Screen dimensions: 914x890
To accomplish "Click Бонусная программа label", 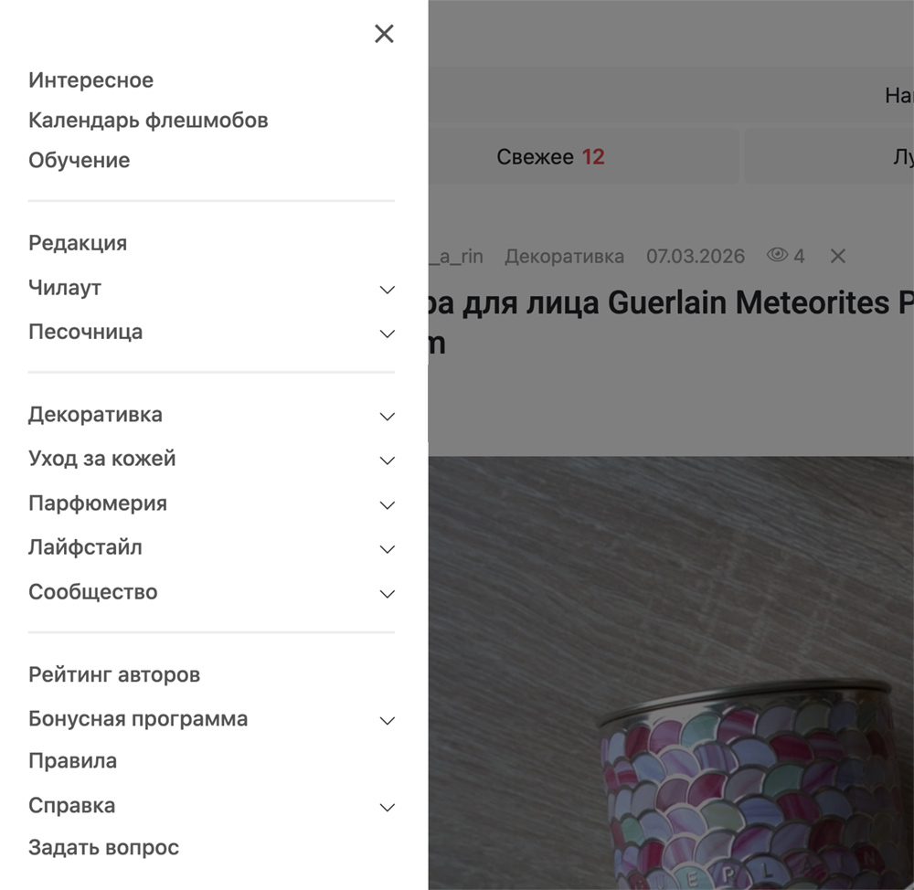I will [x=138, y=719].
